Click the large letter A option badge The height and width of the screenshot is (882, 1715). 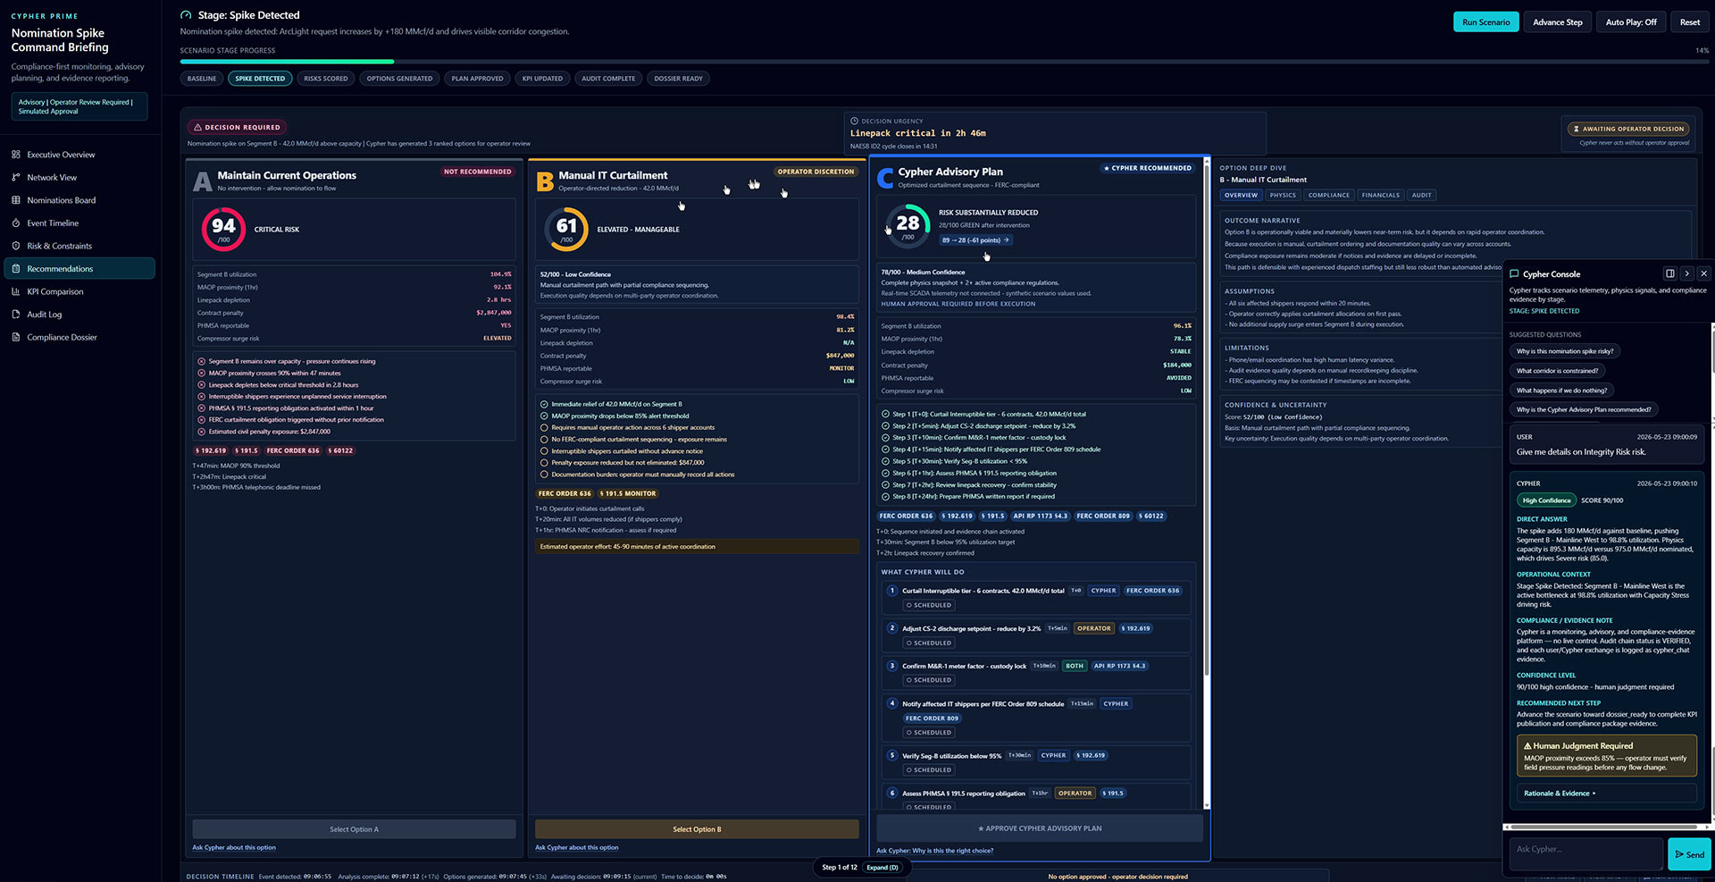click(203, 181)
